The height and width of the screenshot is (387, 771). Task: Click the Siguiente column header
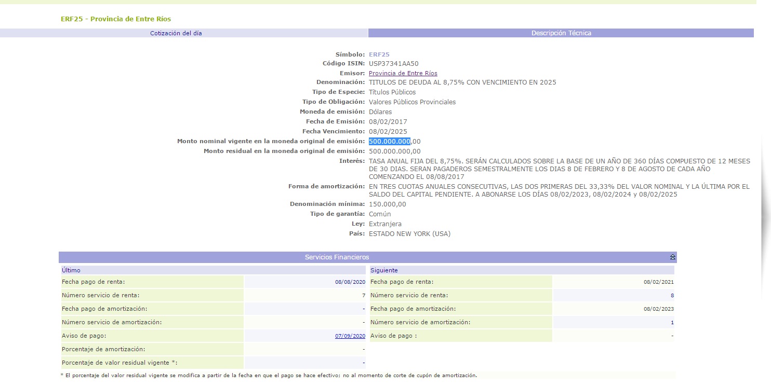pyautogui.click(x=384, y=270)
